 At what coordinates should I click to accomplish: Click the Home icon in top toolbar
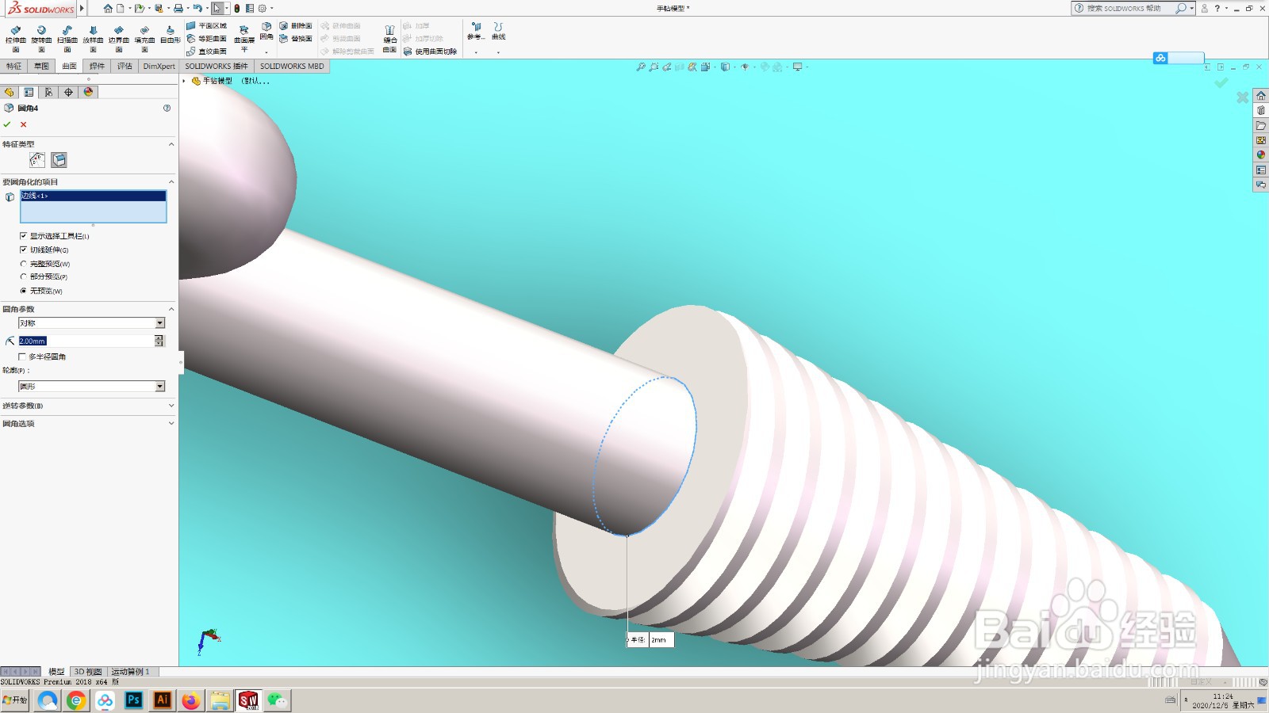pyautogui.click(x=108, y=9)
